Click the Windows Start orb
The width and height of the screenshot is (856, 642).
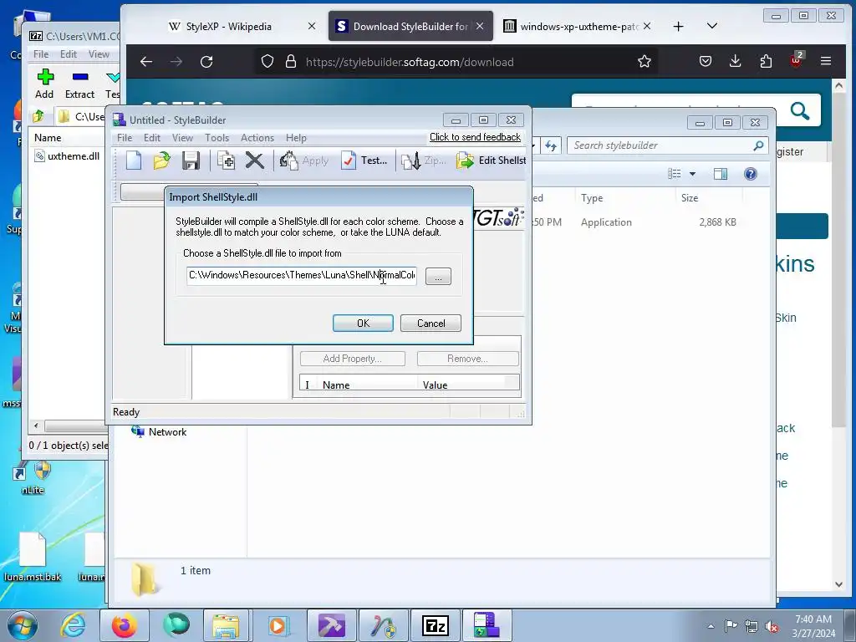pos(23,626)
